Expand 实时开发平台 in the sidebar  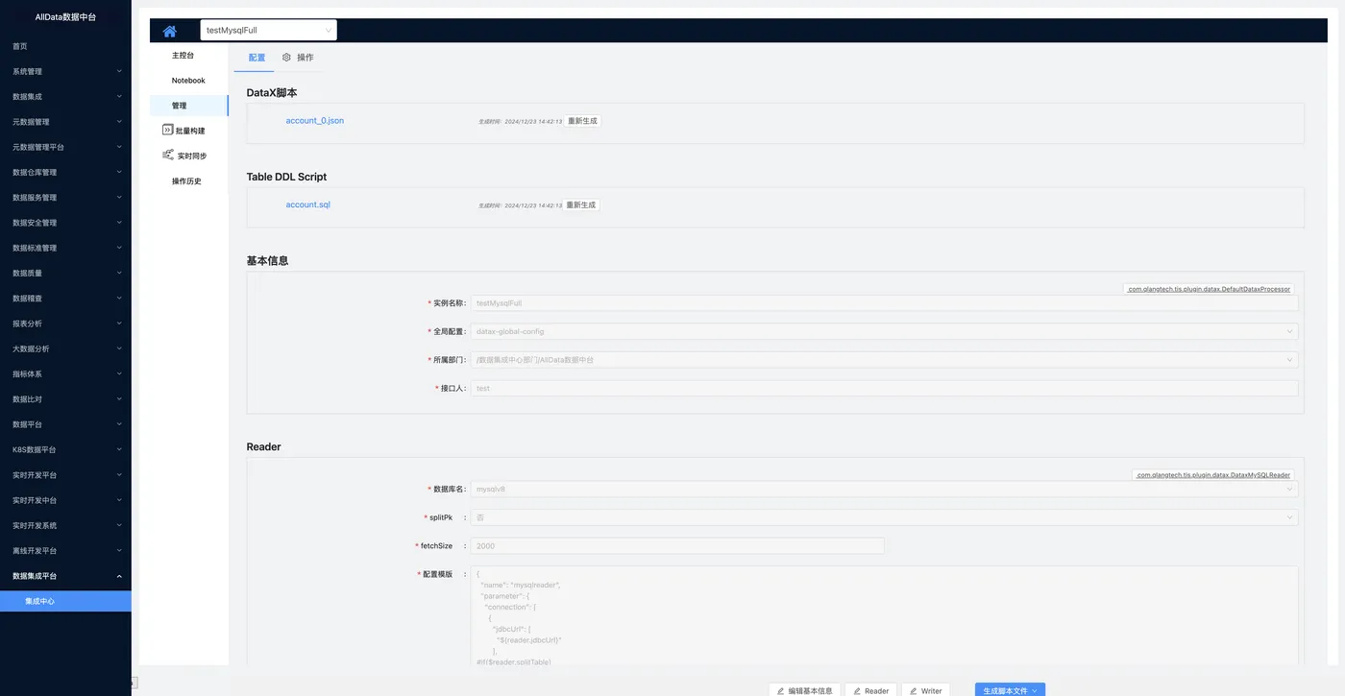coord(65,475)
